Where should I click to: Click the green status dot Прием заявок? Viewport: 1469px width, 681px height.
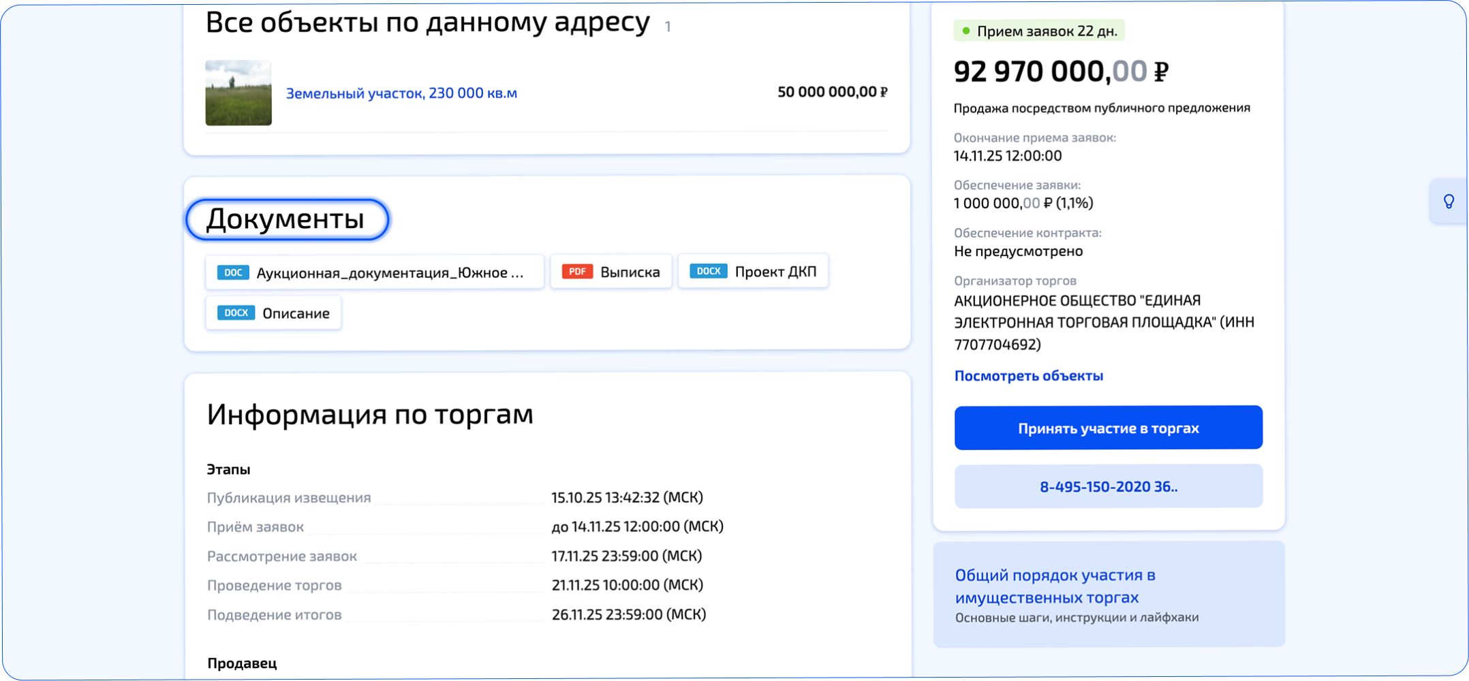pos(965,31)
